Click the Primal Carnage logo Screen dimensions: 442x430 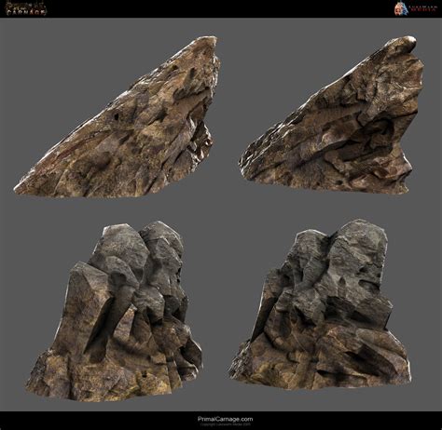tap(26, 9)
